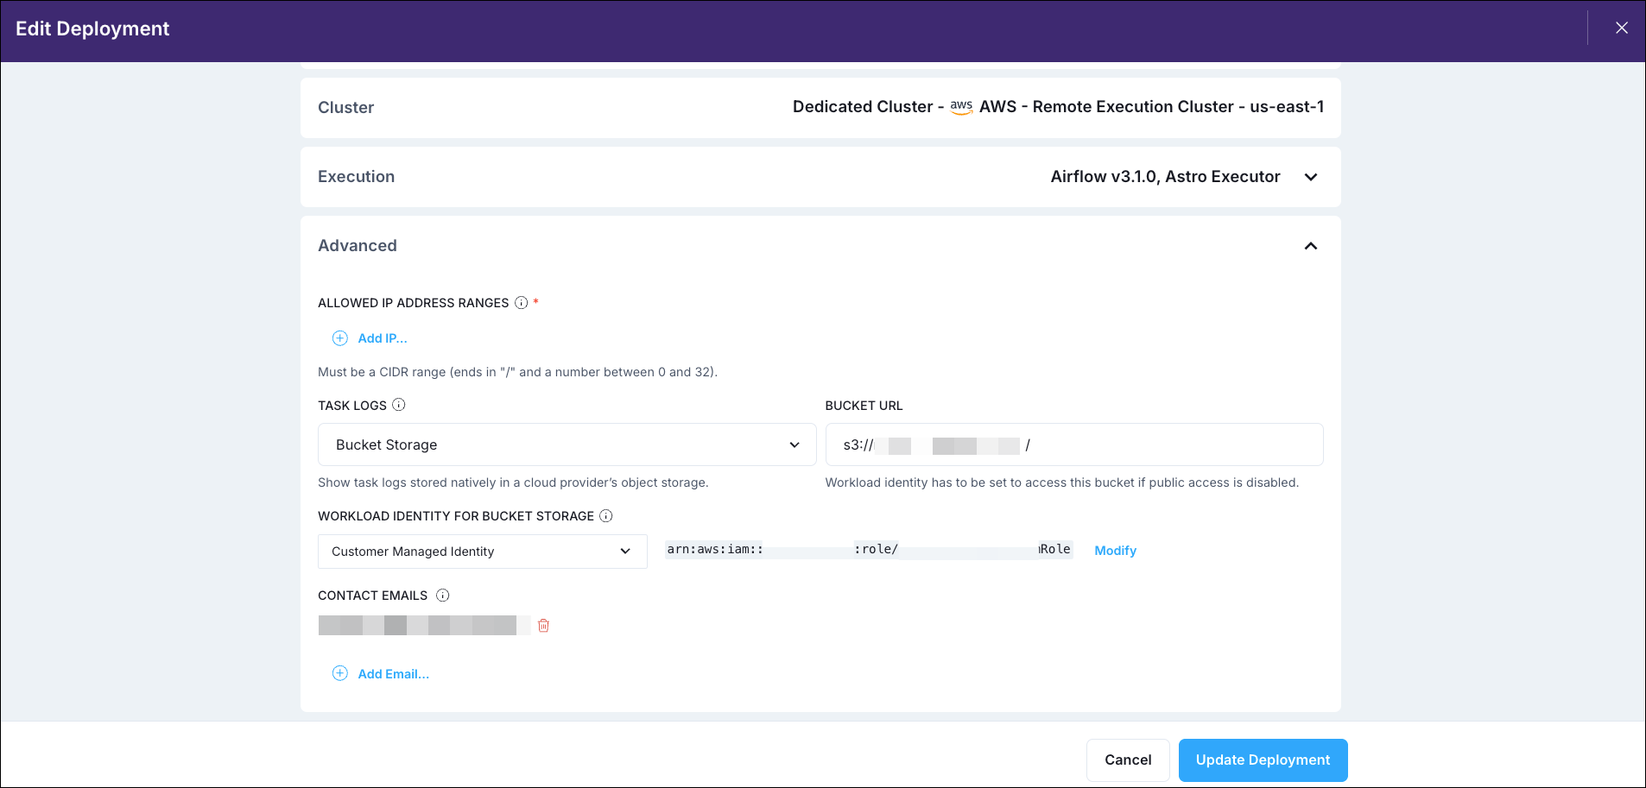Click the Allowed IP Address Ranges info icon
The image size is (1646, 788).
(521, 302)
